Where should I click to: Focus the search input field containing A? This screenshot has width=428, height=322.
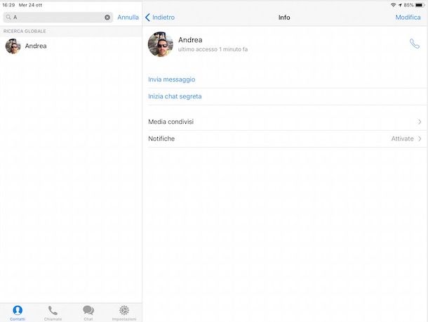58,18
